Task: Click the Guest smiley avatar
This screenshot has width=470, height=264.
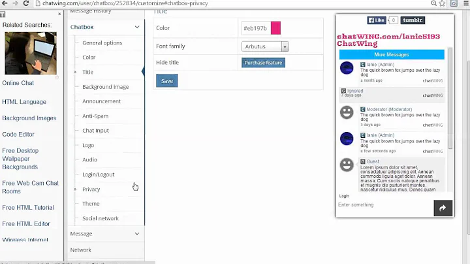Action: click(347, 165)
